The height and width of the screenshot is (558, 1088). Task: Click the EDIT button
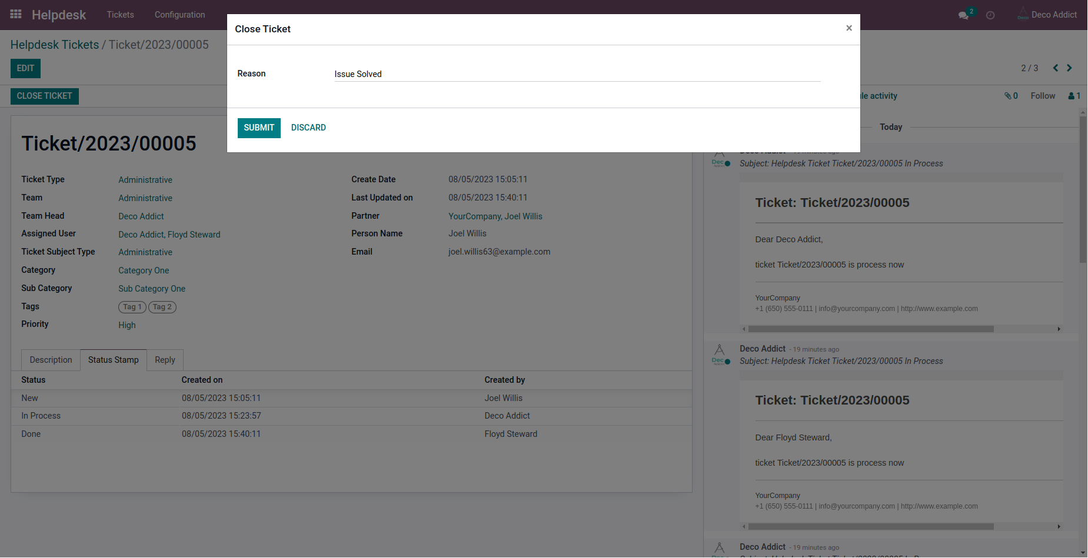[x=25, y=68]
